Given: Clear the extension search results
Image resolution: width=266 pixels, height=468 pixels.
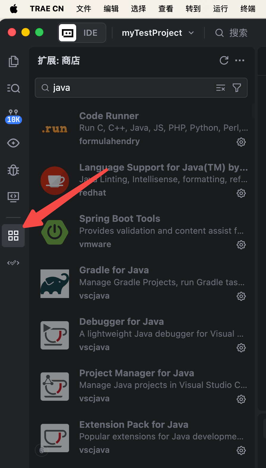Looking at the screenshot, I should (x=220, y=88).
